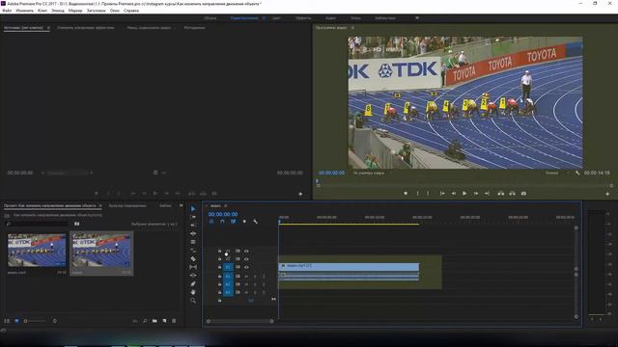
Task: Open the Media Browser tab in Project panel
Action: 127,205
